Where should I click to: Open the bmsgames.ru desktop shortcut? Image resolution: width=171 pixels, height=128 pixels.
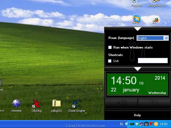157,4
